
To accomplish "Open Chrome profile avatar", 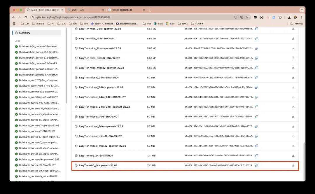I will 295,17.
